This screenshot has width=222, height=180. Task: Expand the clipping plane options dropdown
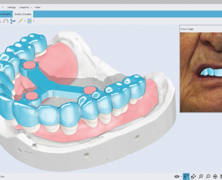click(34, 21)
